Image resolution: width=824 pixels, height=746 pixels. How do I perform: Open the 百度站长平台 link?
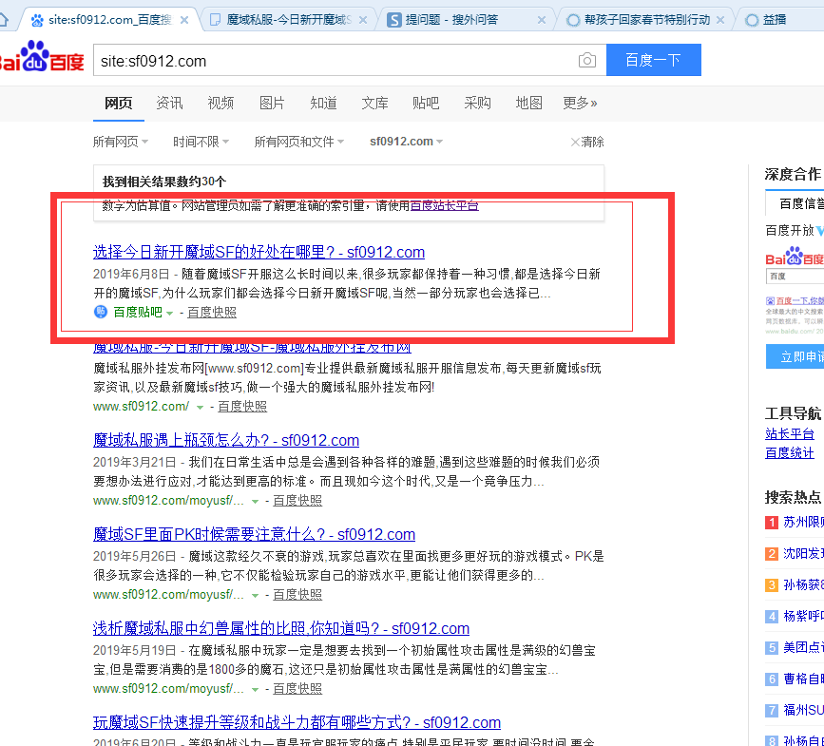point(444,205)
